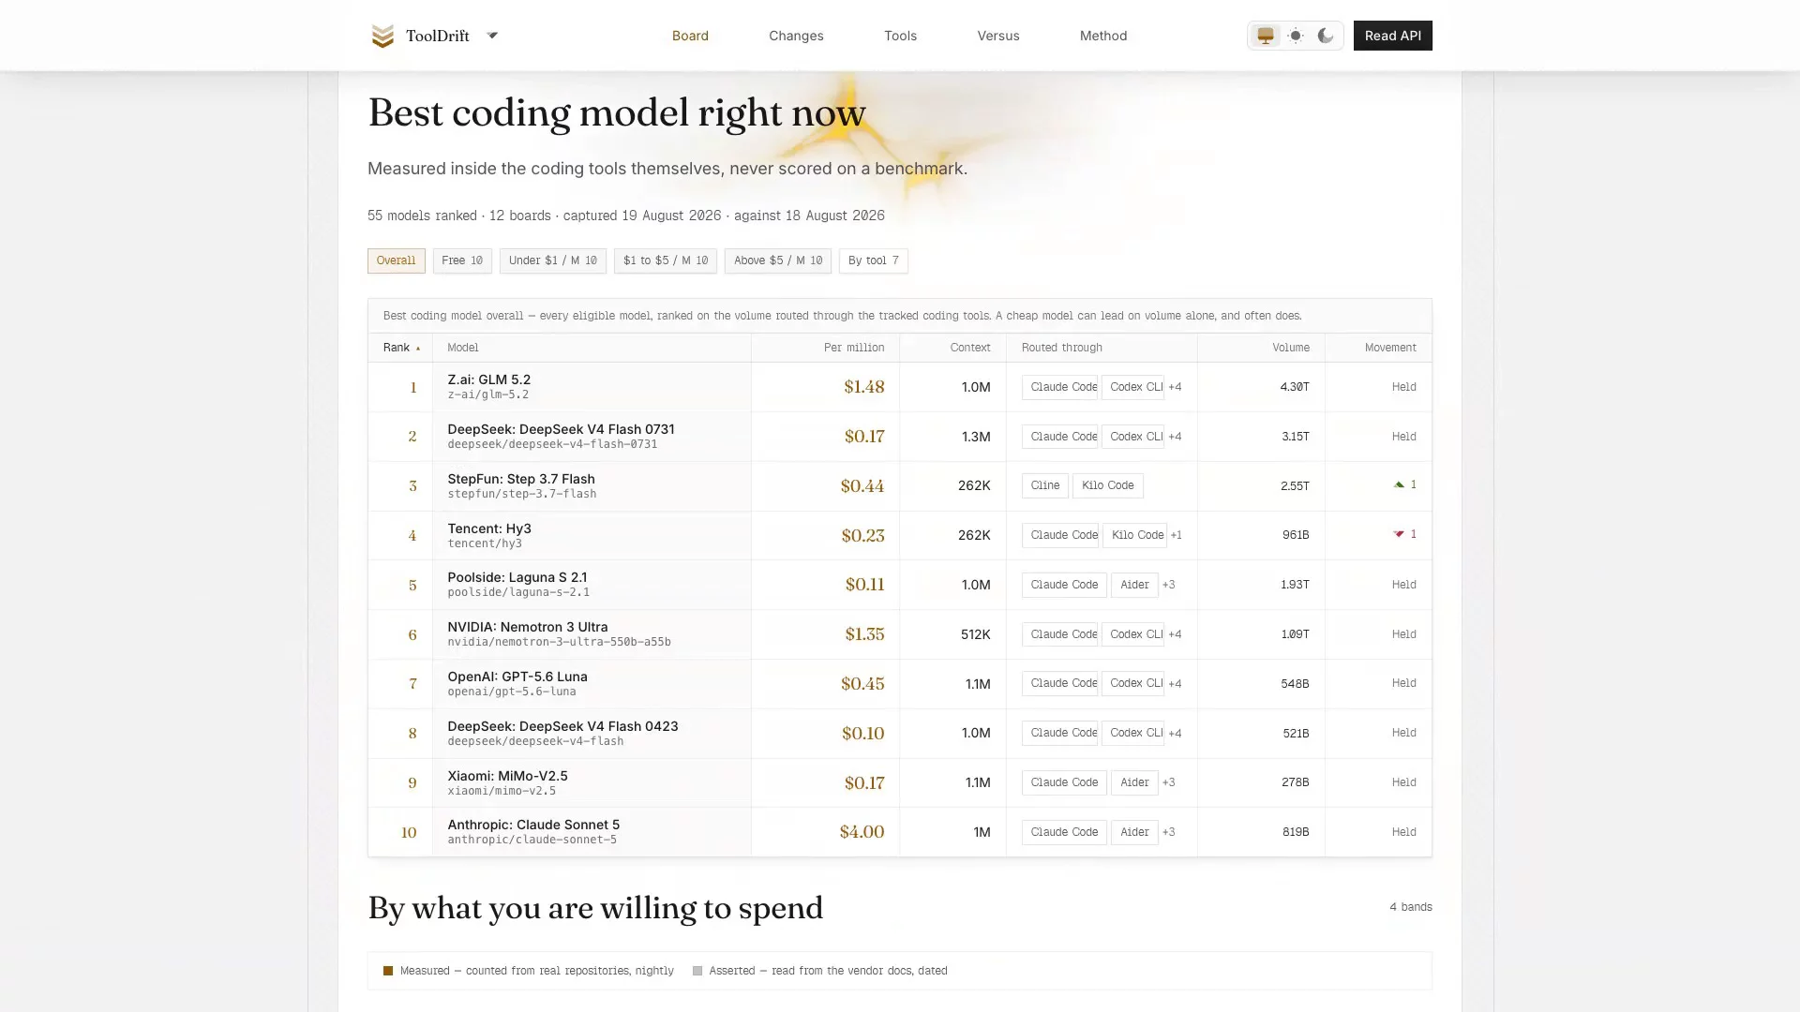The image size is (1800, 1012).
Task: Switch to light theme sun icon
Action: (x=1296, y=36)
